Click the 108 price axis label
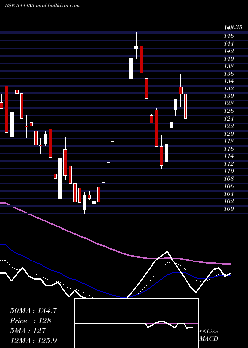248x348 pixels. coord(229,178)
